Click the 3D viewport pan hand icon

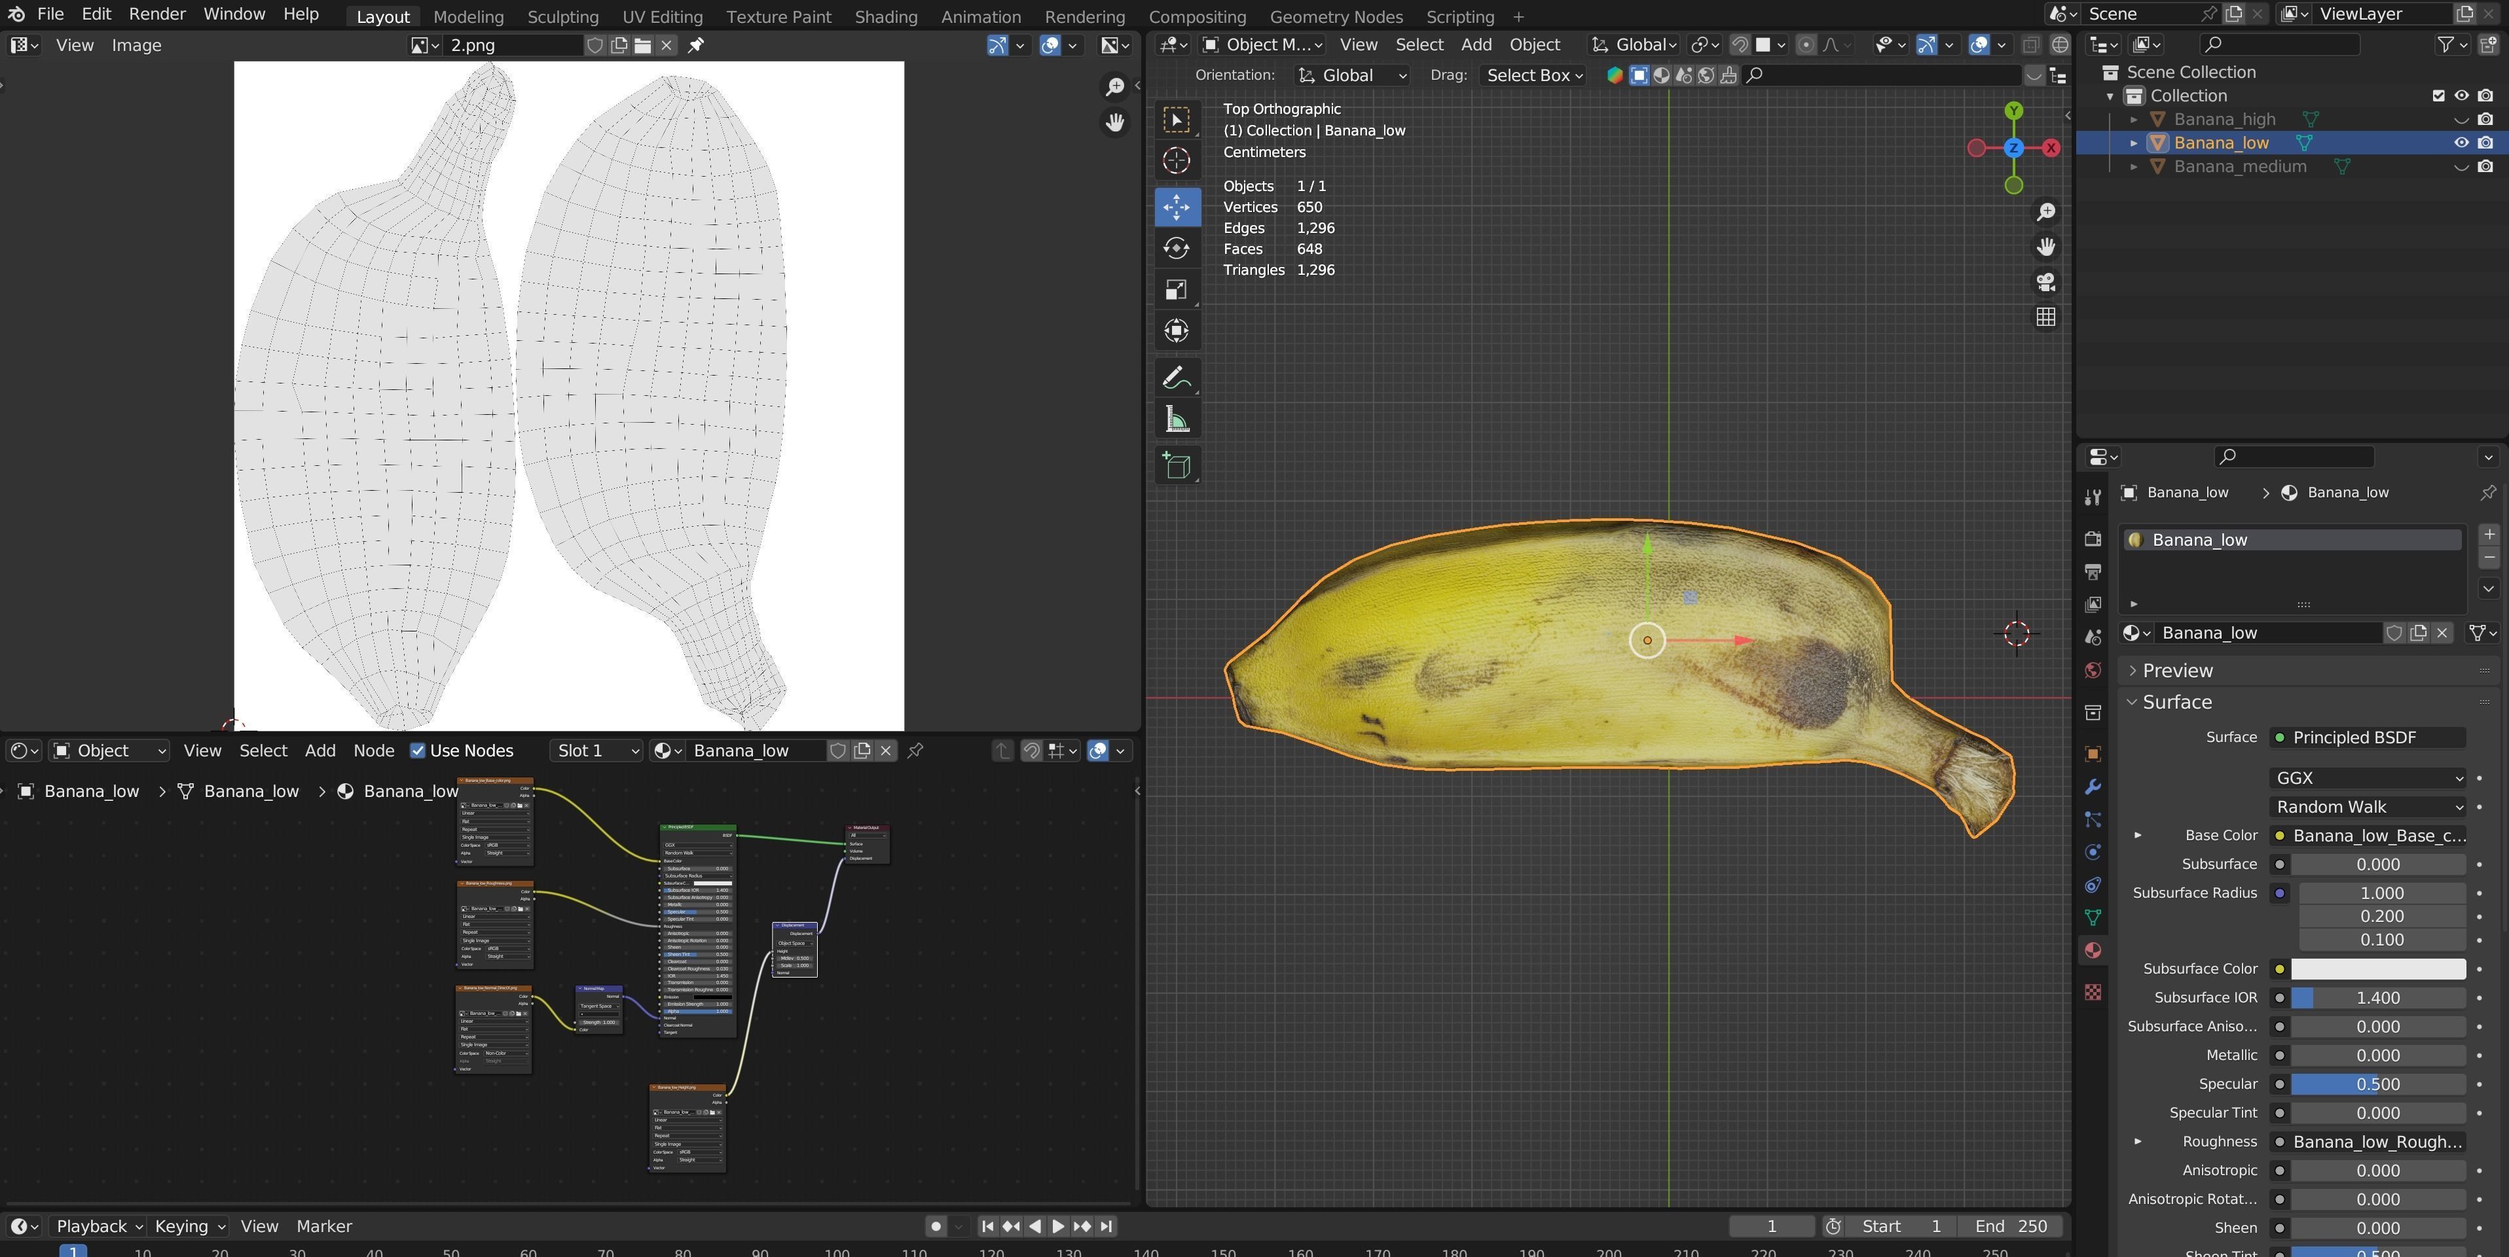2045,247
